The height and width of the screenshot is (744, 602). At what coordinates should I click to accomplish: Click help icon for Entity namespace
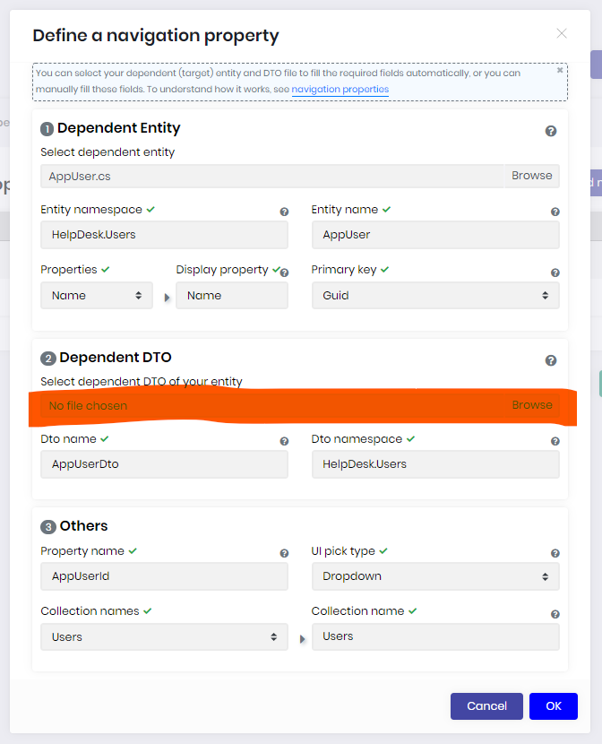(284, 212)
